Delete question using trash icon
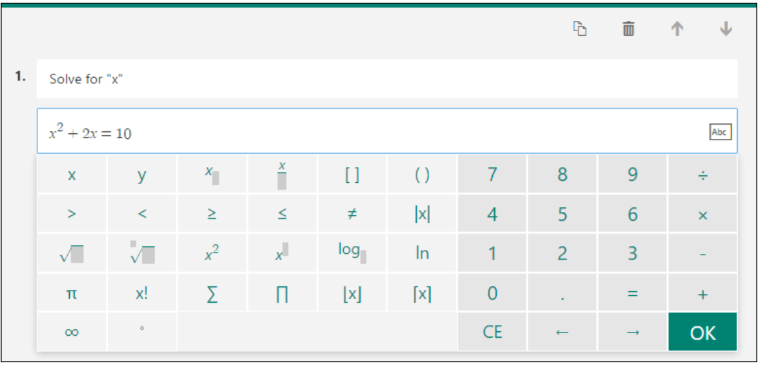This screenshot has width=760, height=367. pyautogui.click(x=628, y=29)
